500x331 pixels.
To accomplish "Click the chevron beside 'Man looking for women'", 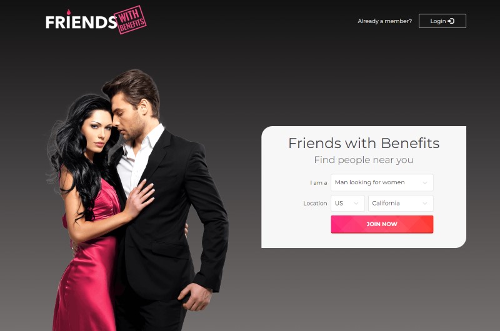I will [425, 183].
